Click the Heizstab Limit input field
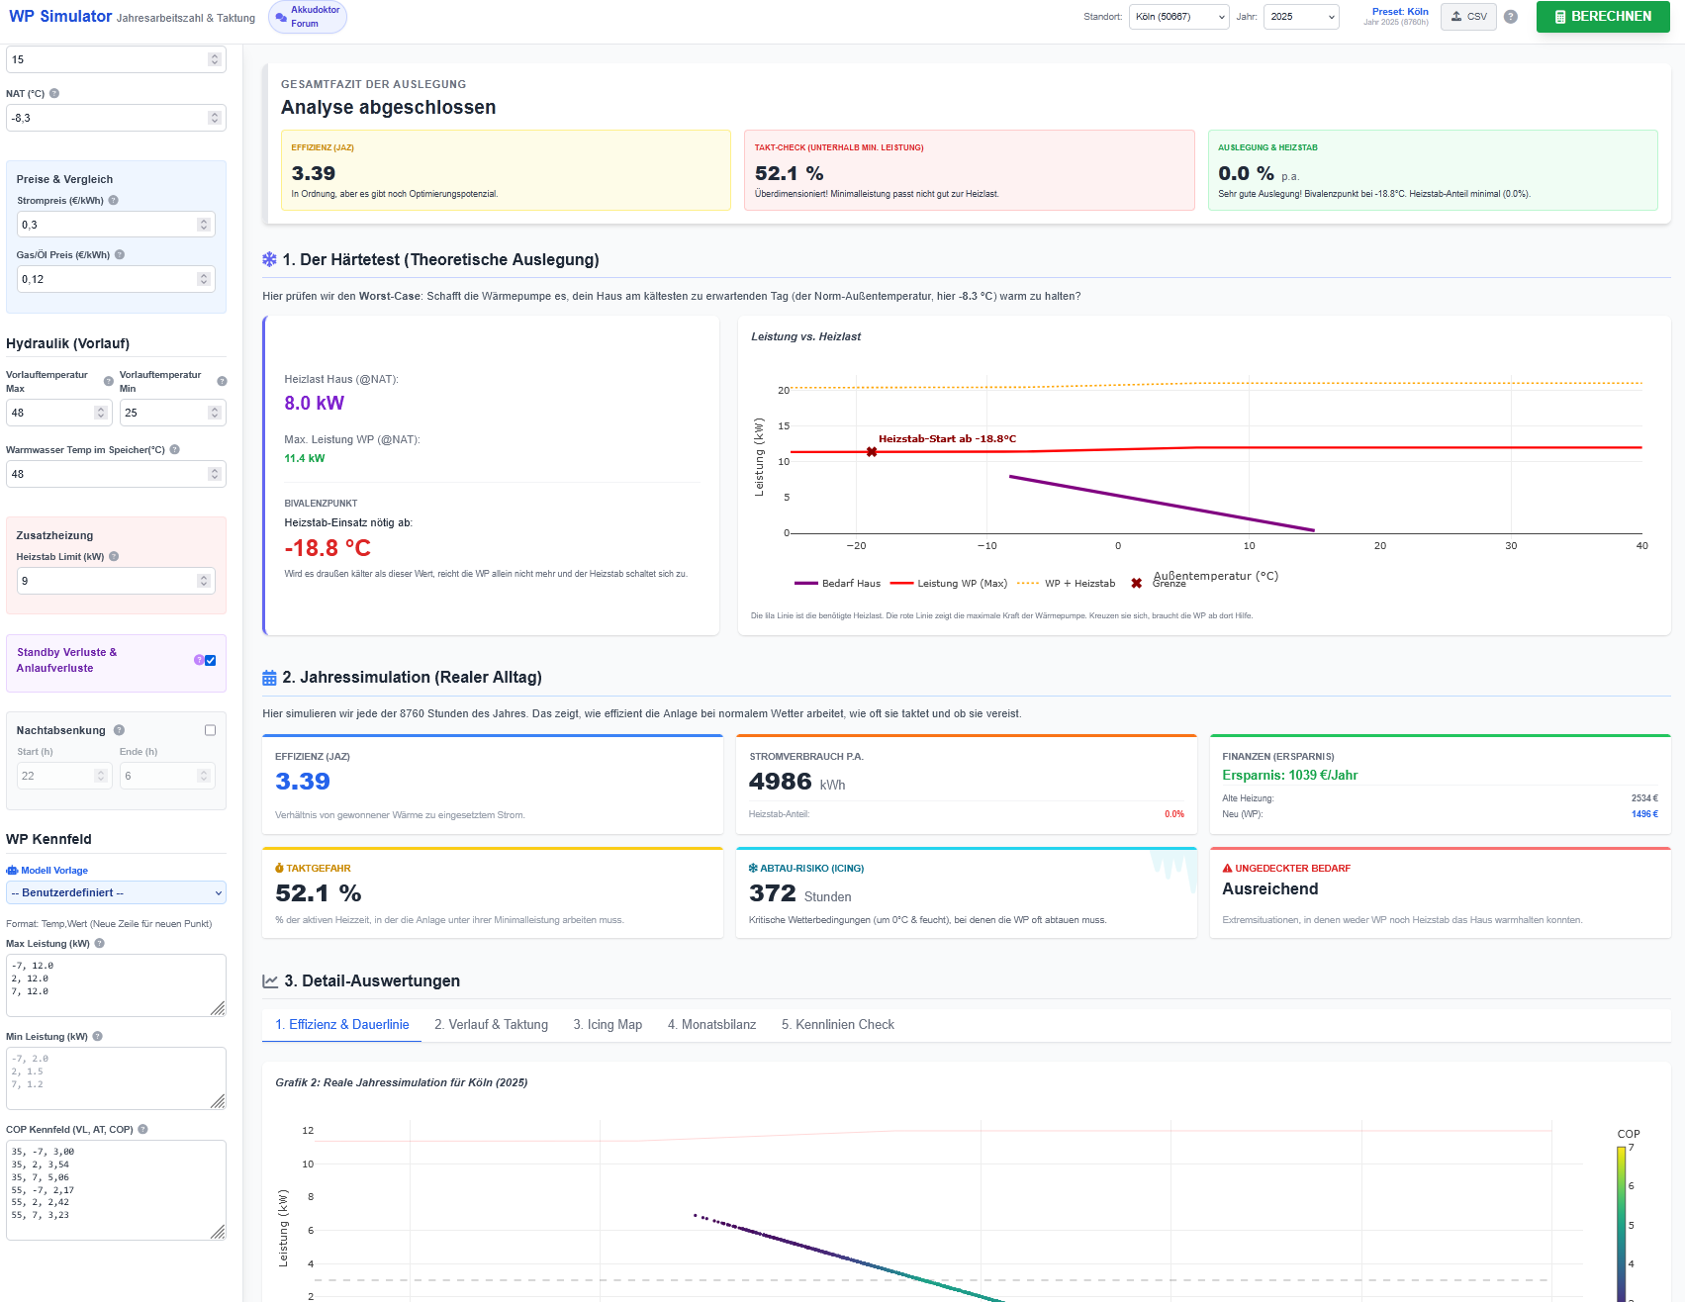The image size is (1685, 1303). pos(116,581)
